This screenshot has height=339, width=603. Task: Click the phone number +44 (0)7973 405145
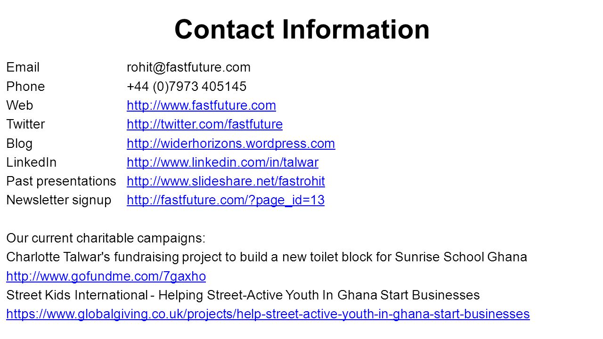(187, 87)
